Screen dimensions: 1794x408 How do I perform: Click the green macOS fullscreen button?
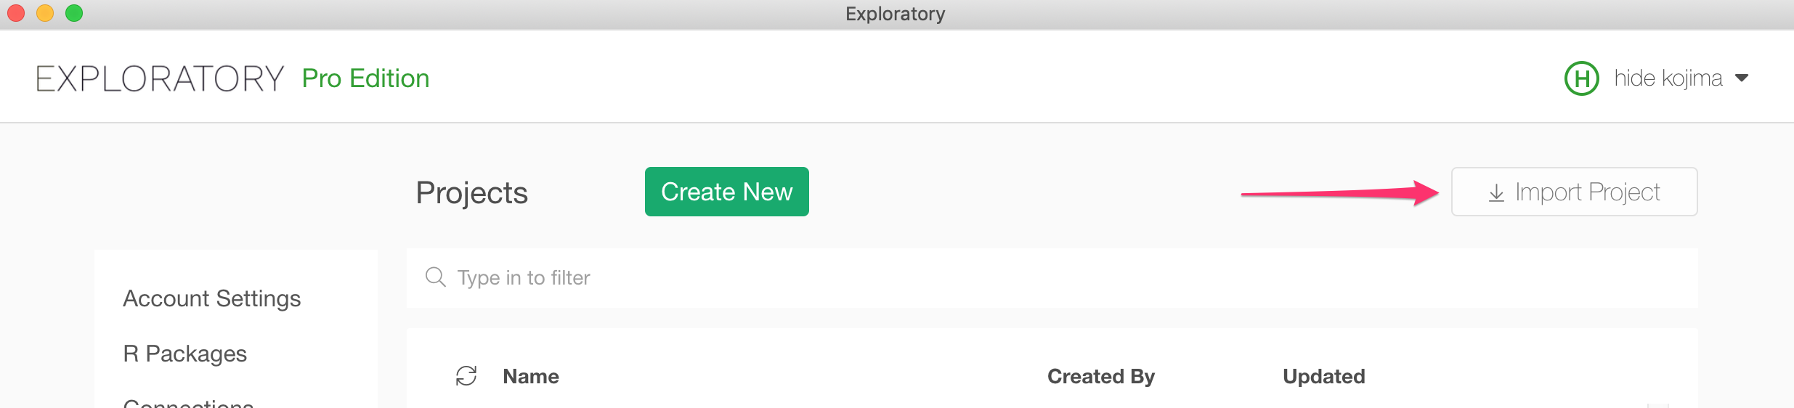74,13
